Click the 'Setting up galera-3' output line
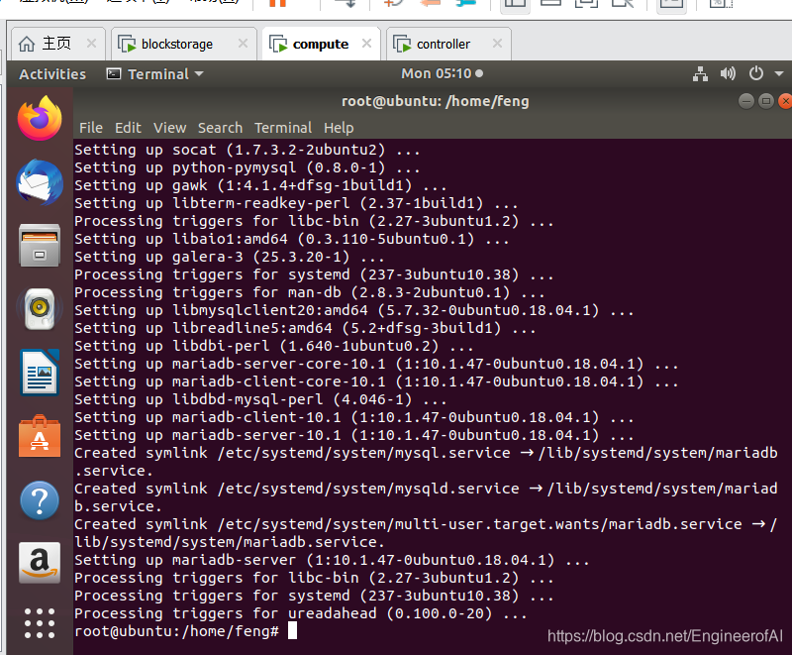The height and width of the screenshot is (655, 792). coord(230,257)
